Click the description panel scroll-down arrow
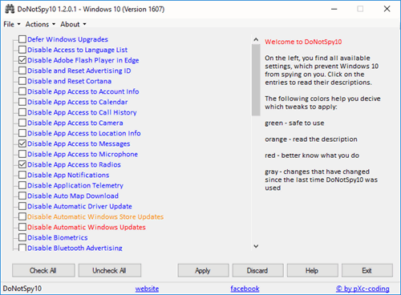This screenshot has height=295, width=401. 256,246
